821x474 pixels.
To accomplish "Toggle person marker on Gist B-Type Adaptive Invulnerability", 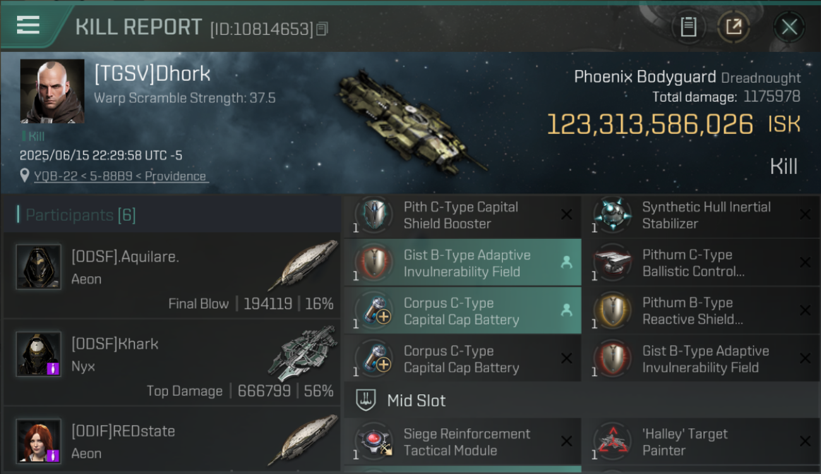I will tap(566, 263).
